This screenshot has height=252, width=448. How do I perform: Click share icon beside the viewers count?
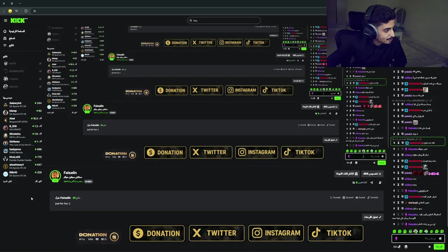pos(372,182)
